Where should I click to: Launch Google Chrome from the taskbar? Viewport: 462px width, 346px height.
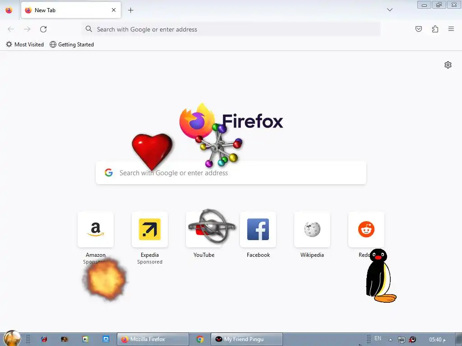(x=200, y=339)
